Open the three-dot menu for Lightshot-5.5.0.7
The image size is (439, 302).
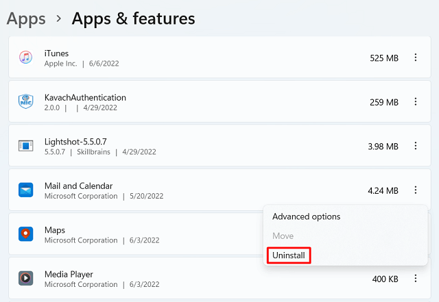416,146
